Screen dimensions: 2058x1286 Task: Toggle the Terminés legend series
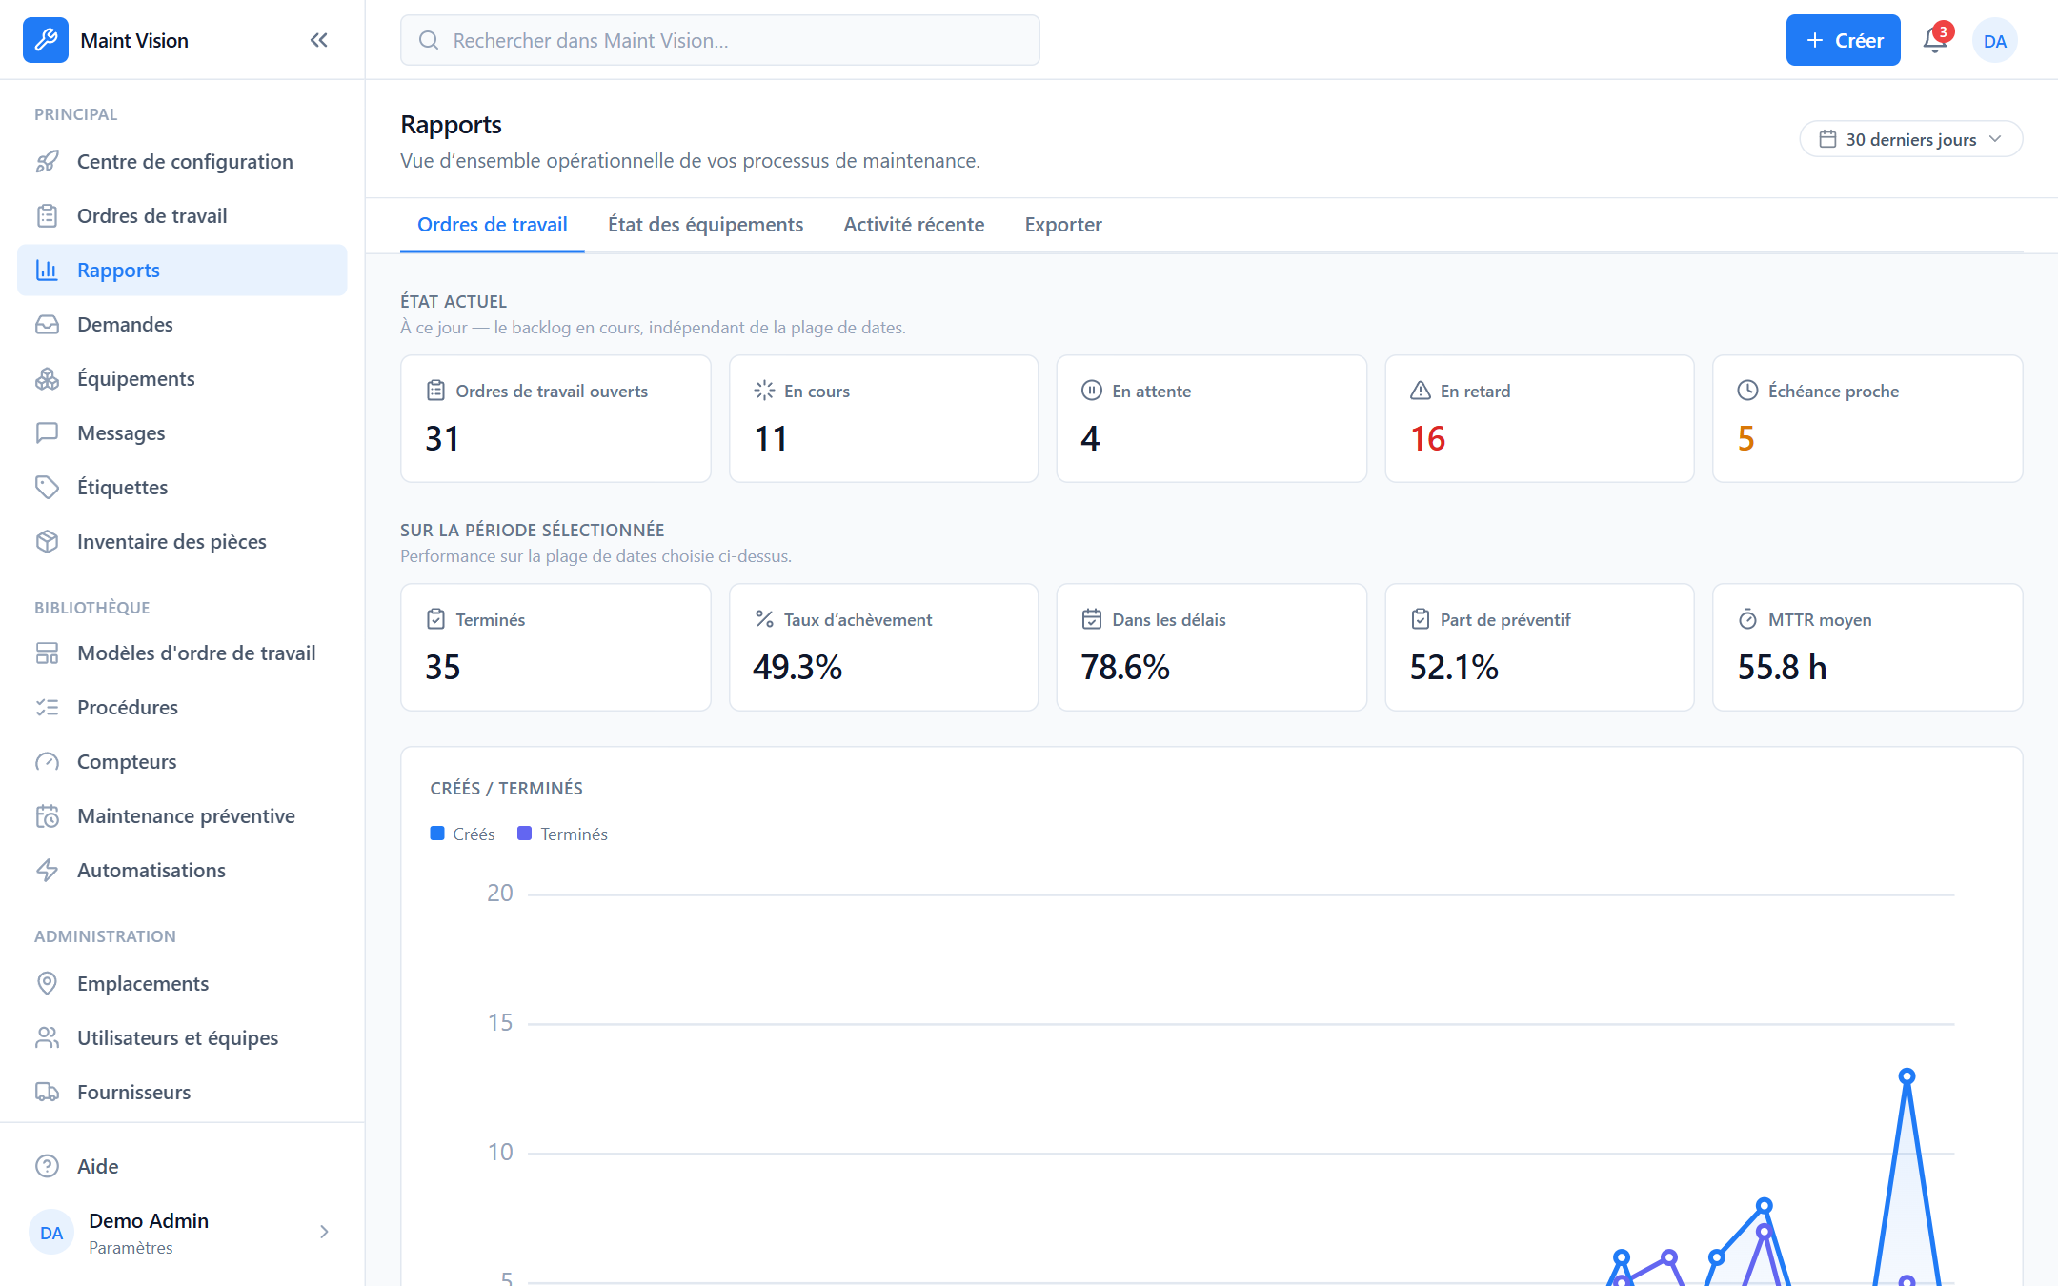[x=562, y=834]
